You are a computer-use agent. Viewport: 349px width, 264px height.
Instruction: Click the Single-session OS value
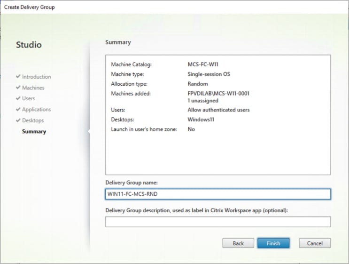click(x=209, y=74)
